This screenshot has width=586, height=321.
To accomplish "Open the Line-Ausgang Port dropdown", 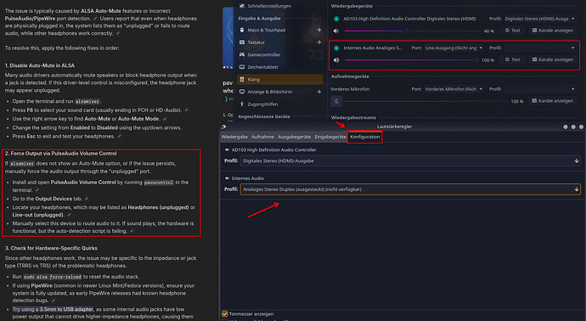I will 454,48.
